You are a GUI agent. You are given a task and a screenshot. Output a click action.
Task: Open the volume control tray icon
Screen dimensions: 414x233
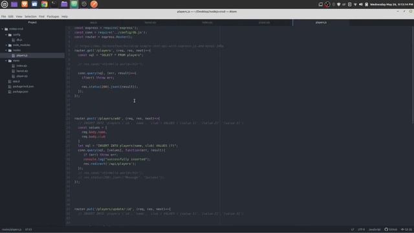[x=361, y=5]
